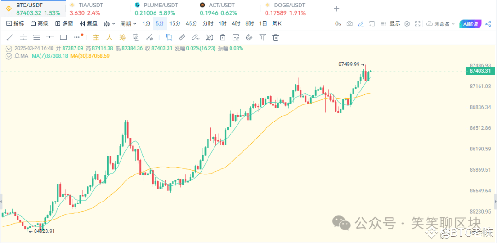
Task: Click the MA(7):87308.18 indicator label
Action: click(x=50, y=56)
